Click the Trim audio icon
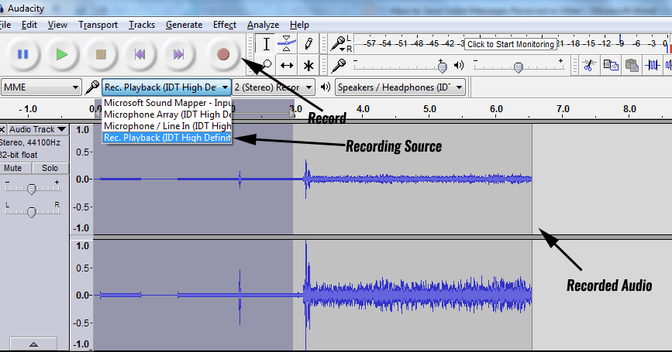Screen dimensions: 672x352 [x=653, y=66]
